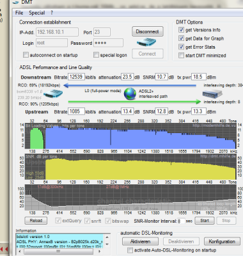Open the File menu
The height and width of the screenshot is (256, 243).
[19, 13]
